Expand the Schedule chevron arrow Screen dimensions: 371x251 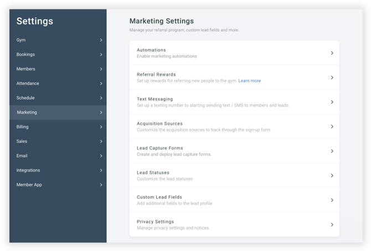[x=101, y=98]
